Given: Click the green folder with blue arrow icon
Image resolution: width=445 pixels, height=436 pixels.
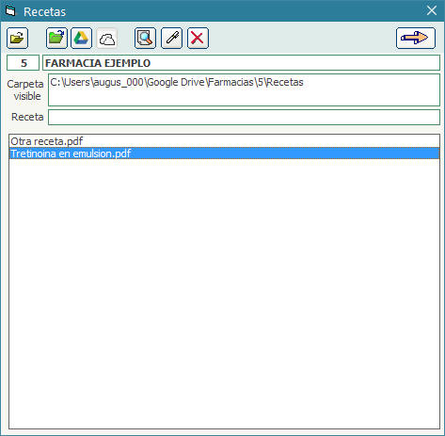Looking at the screenshot, I should (x=56, y=39).
